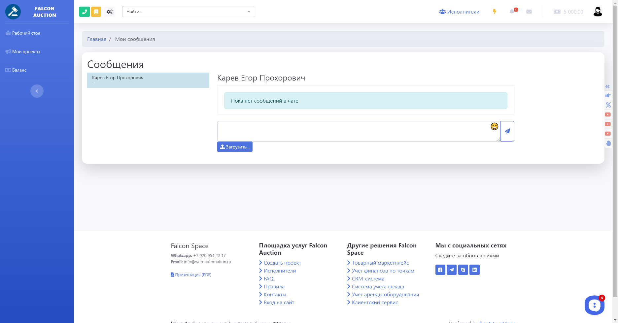This screenshot has height=323, width=618.
Task: Select chat with Карев Егор Прохорович
Action: tap(148, 80)
